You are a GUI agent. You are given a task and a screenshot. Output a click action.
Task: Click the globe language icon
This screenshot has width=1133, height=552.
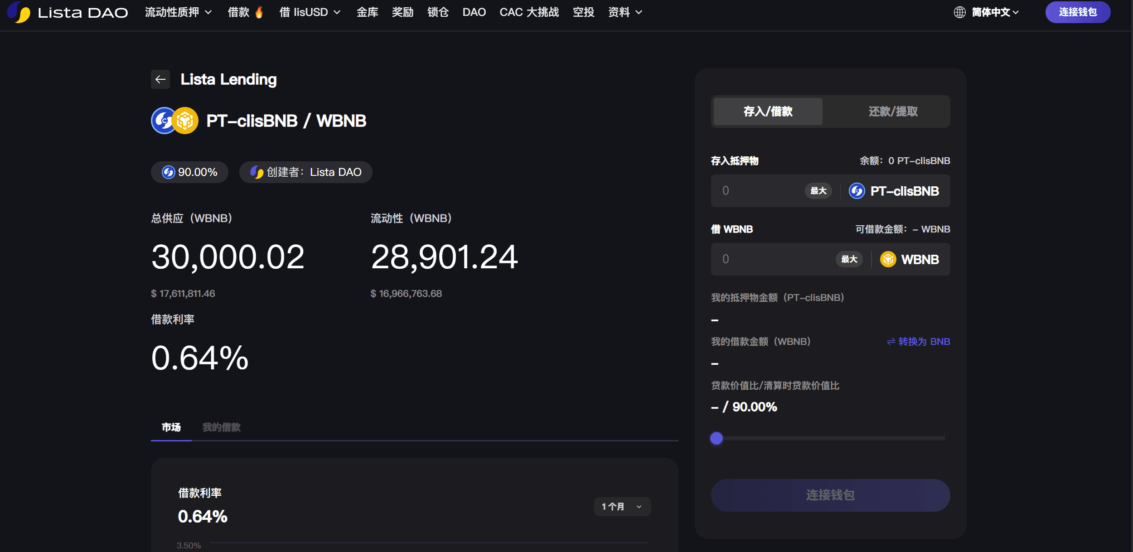point(959,12)
